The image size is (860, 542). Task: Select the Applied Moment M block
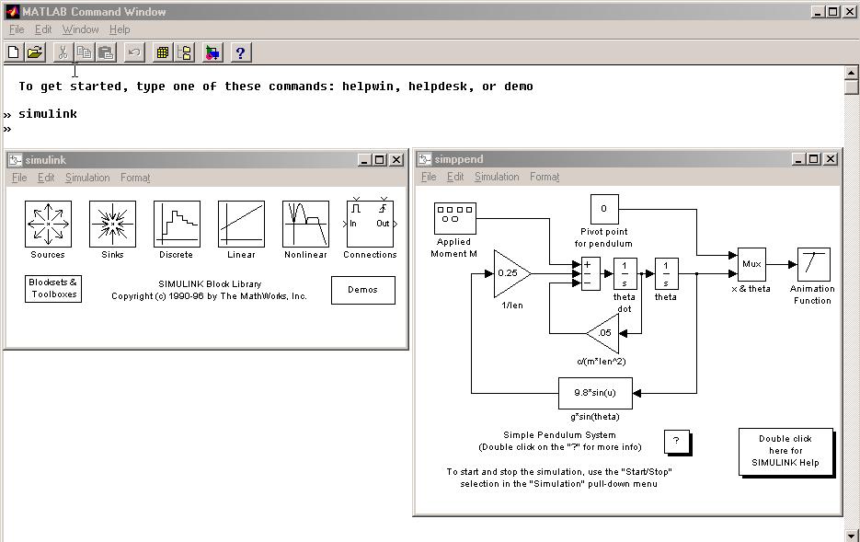[455, 218]
